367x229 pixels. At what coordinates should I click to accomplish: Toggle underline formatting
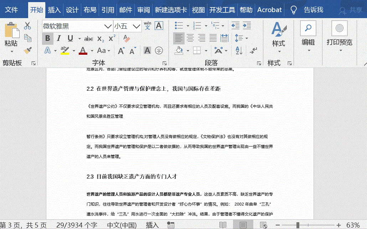[x=70, y=38]
